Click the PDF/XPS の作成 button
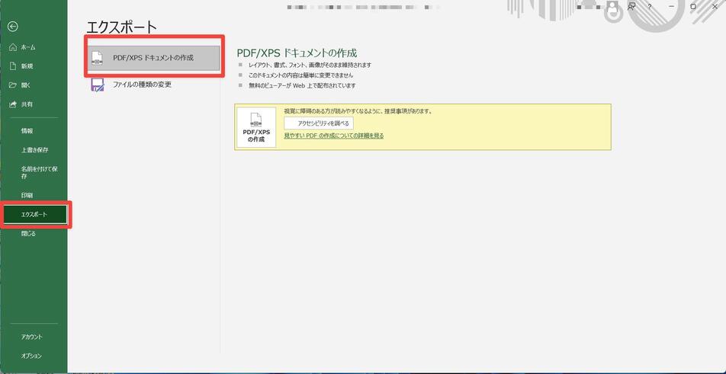 [x=256, y=127]
